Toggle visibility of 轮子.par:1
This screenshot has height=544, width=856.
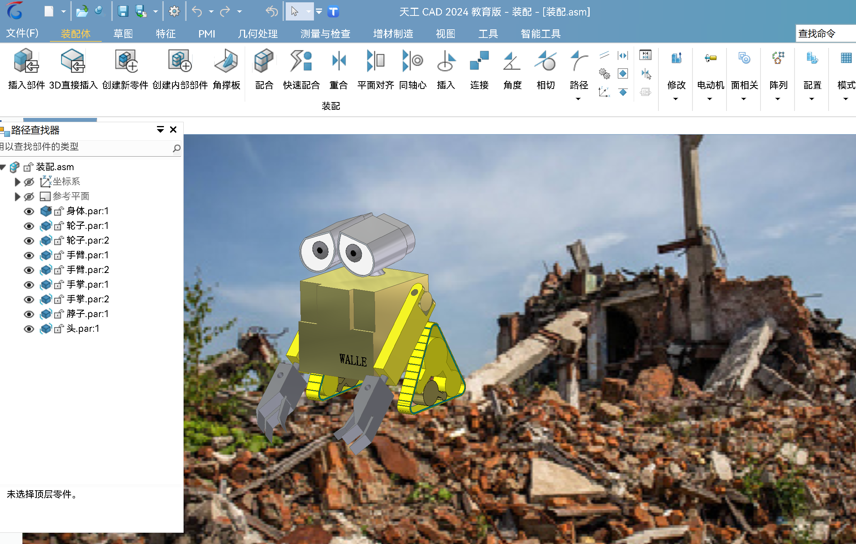click(x=29, y=226)
